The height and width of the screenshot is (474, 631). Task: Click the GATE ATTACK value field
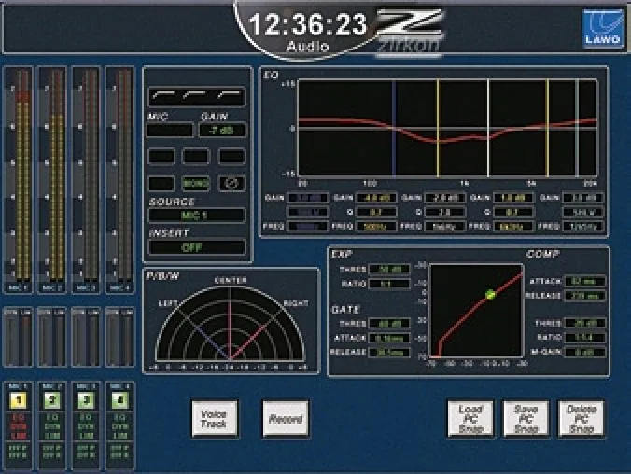(389, 338)
